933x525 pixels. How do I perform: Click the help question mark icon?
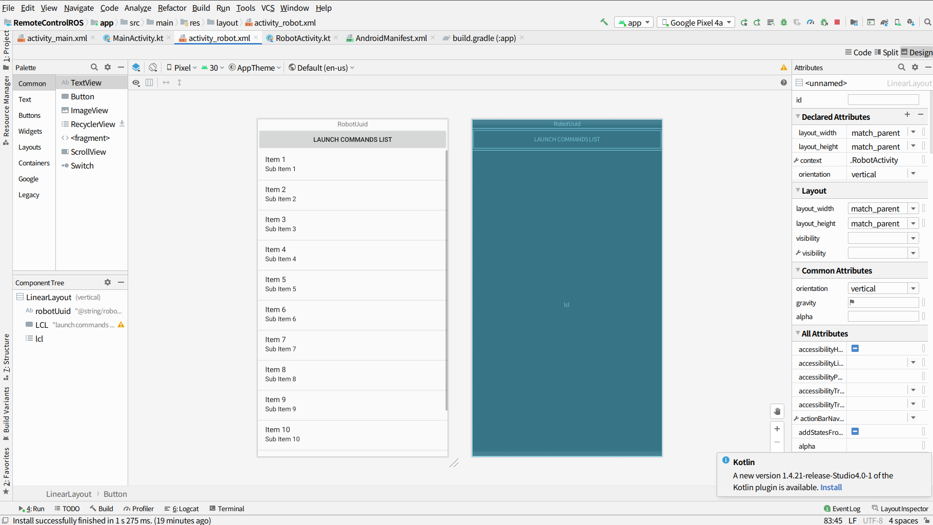[784, 82]
